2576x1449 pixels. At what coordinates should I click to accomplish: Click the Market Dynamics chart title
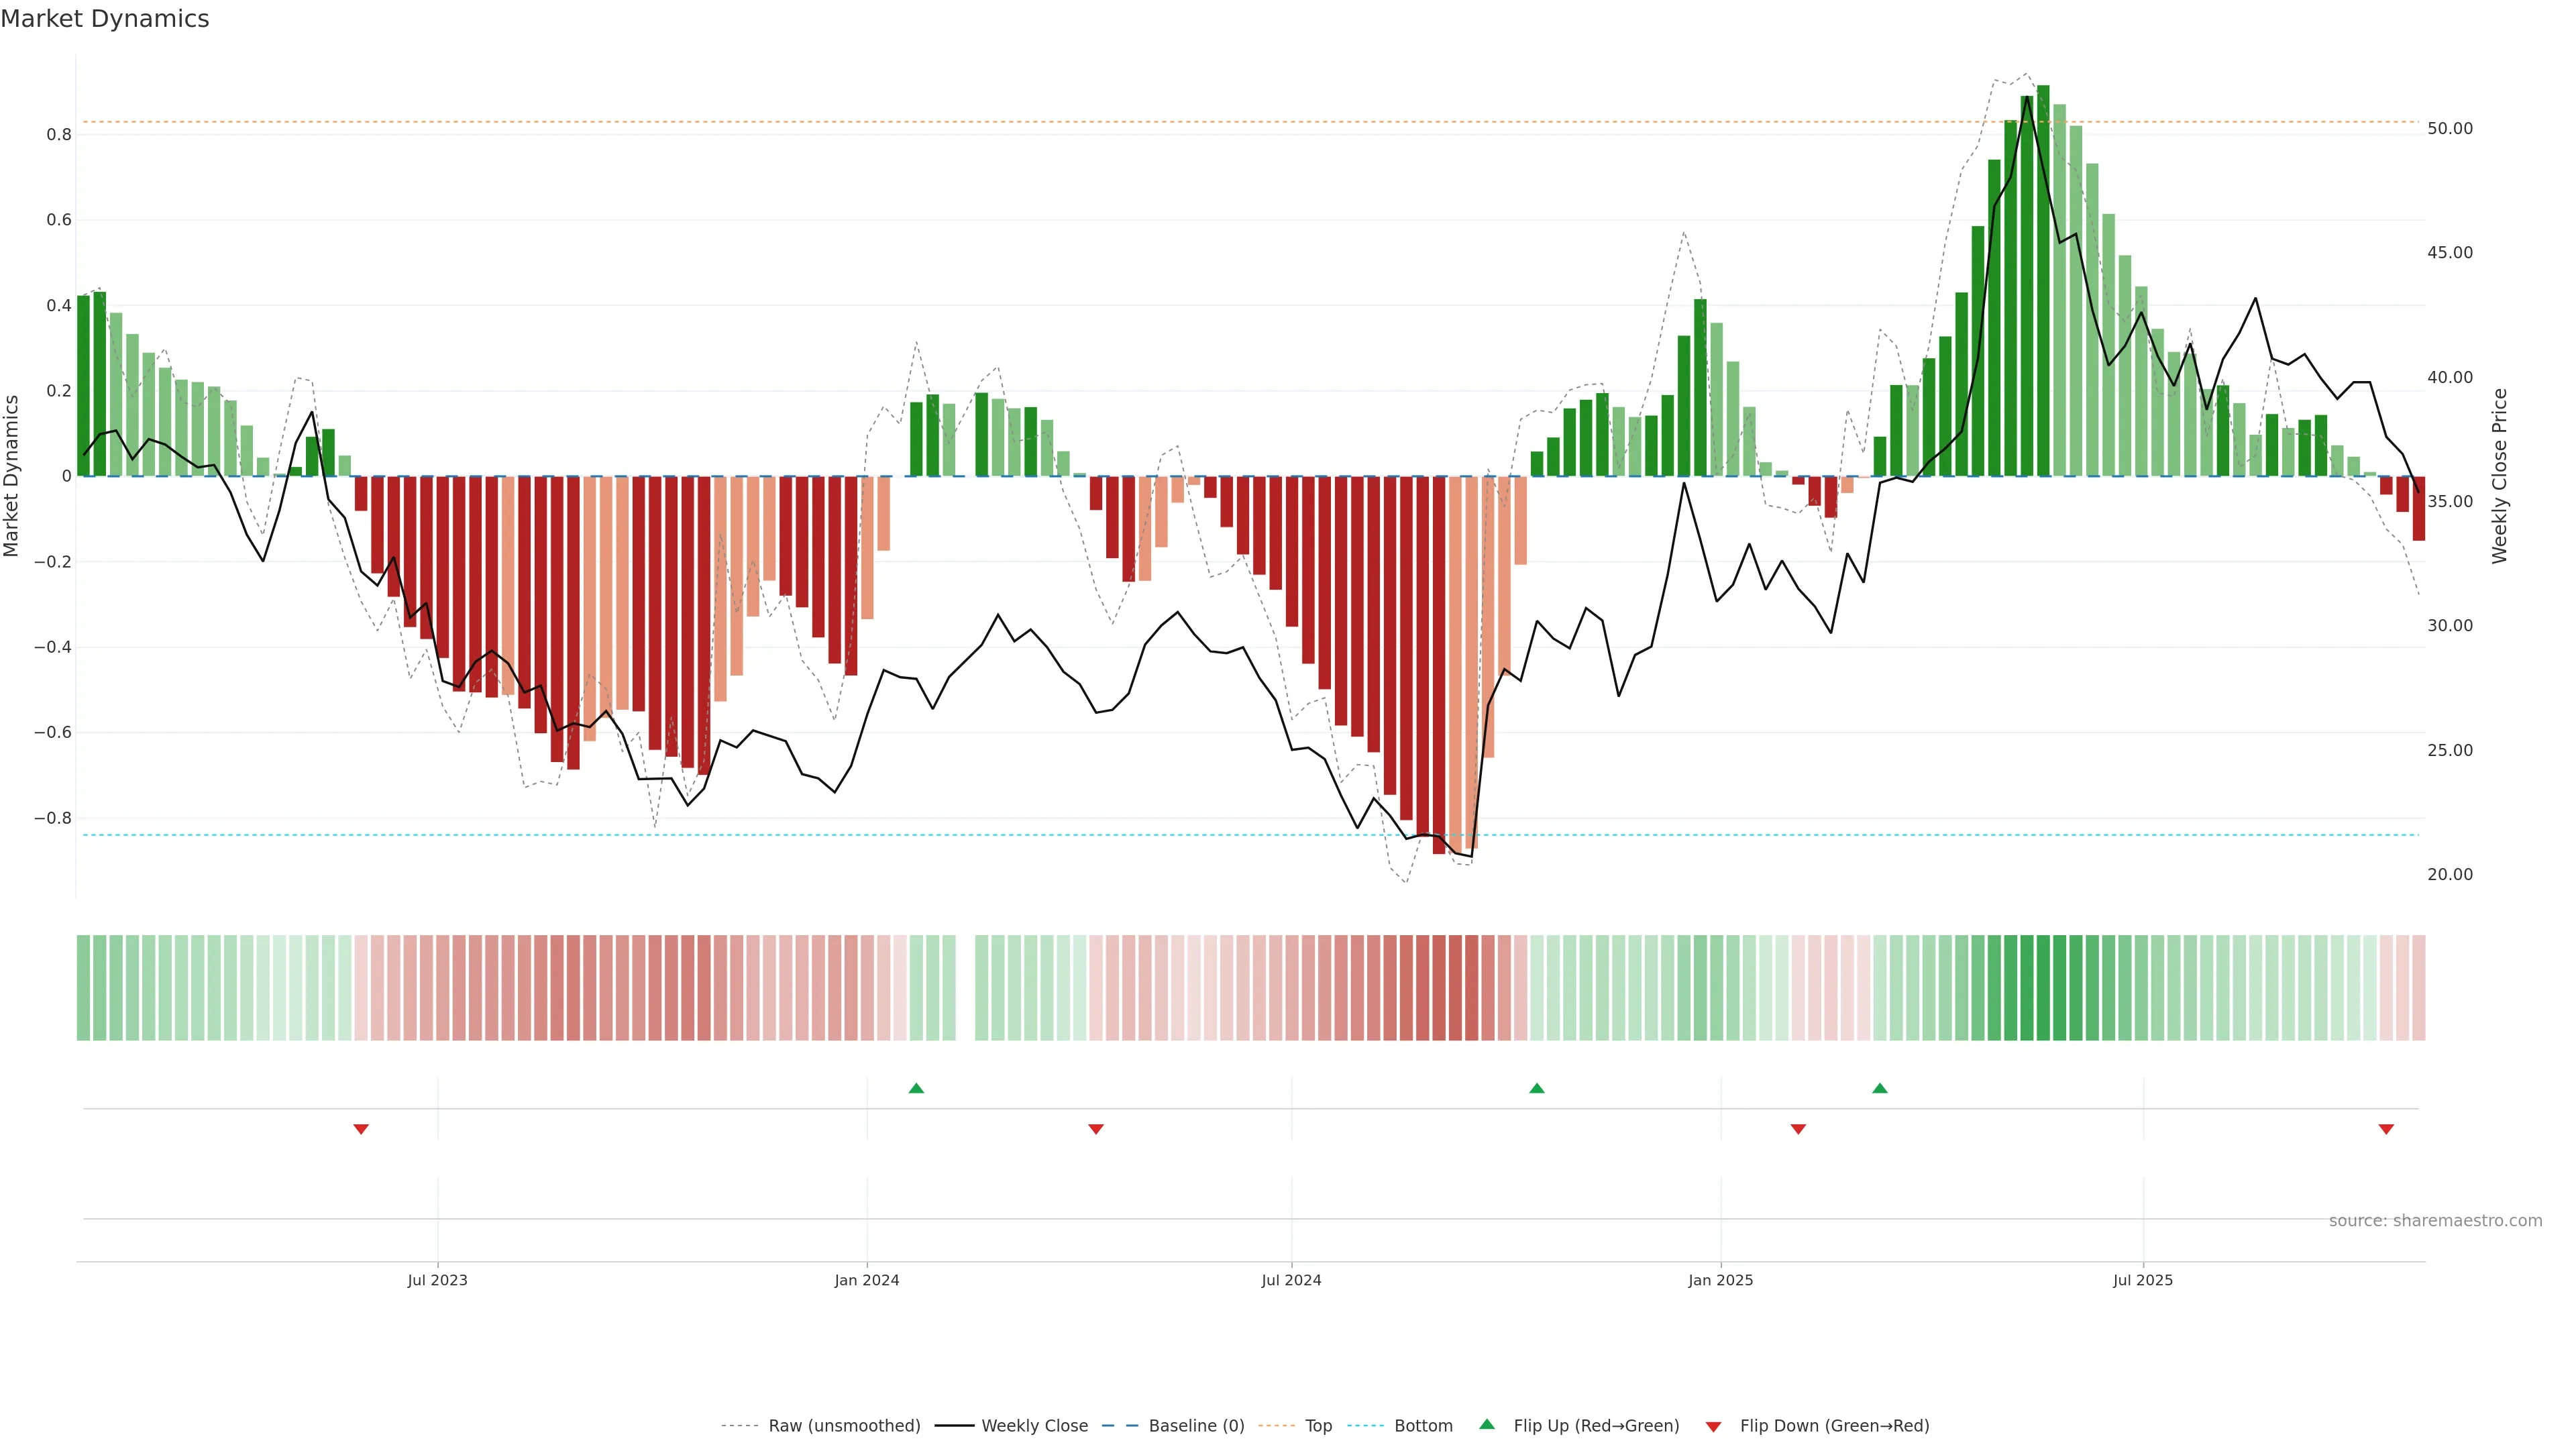pyautogui.click(x=105, y=19)
